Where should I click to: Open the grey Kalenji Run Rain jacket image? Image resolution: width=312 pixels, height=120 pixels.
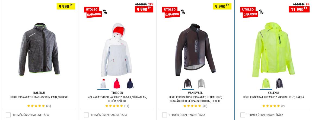click(39, 49)
